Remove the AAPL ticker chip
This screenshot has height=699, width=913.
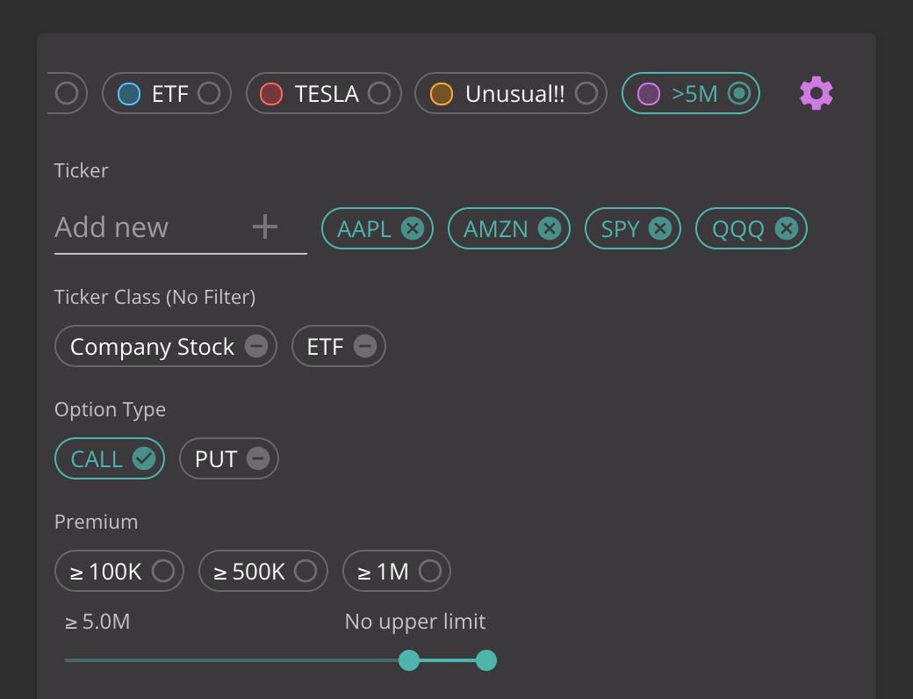[413, 228]
